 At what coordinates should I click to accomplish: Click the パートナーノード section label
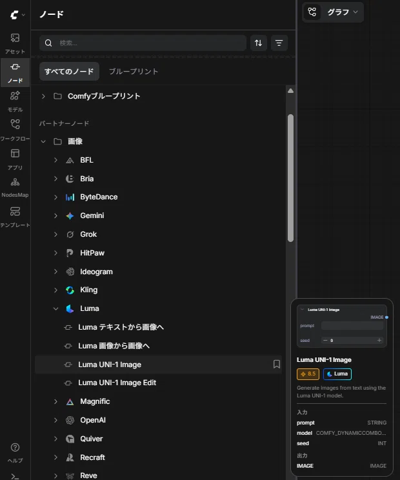pyautogui.click(x=64, y=123)
